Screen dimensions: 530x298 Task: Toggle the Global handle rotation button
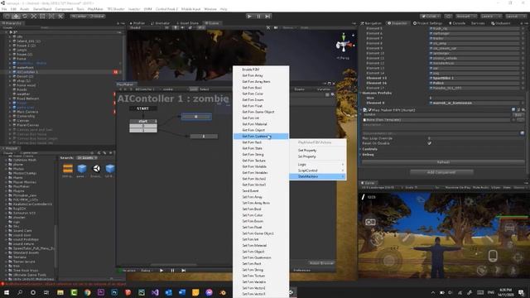(x=97, y=17)
